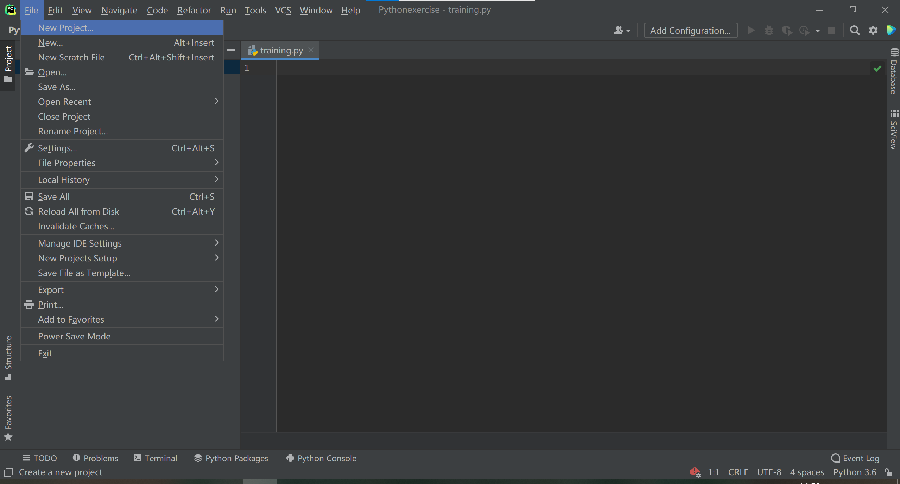Open the Event Log panel
Screen dimensions: 900x484
pos(855,458)
